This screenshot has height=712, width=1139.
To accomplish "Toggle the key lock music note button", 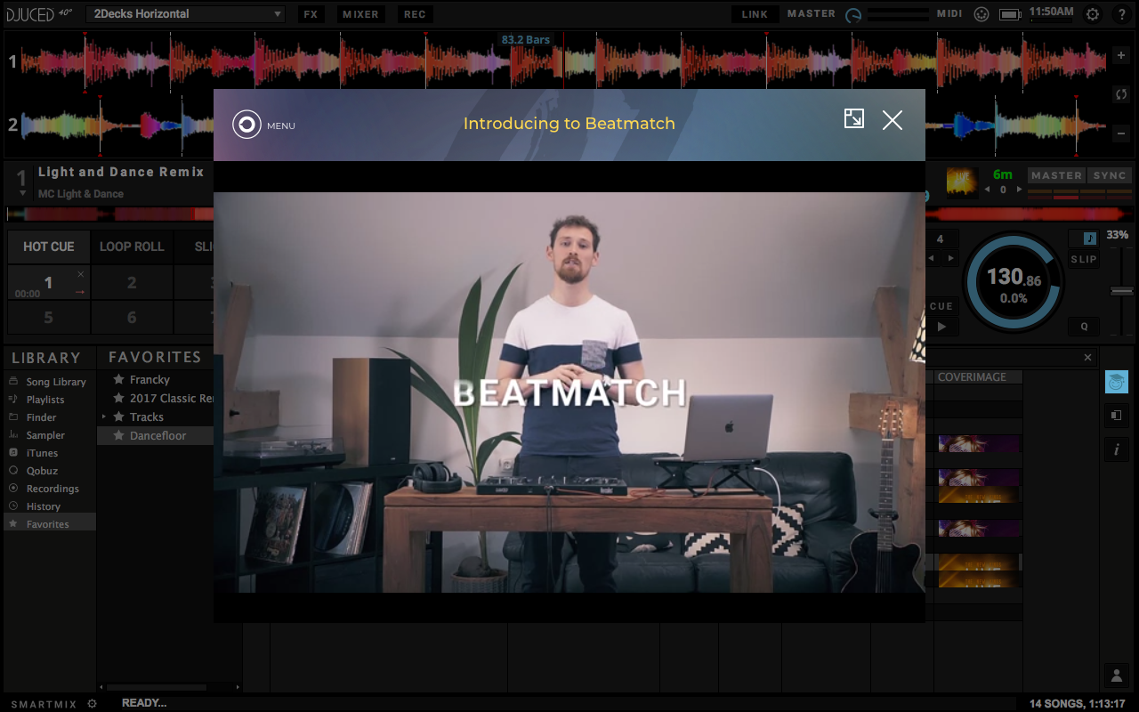I will [1089, 239].
